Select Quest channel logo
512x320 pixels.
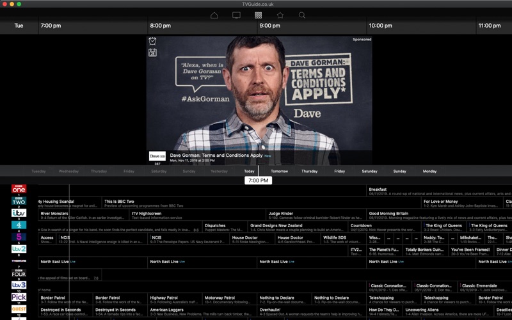(x=19, y=309)
